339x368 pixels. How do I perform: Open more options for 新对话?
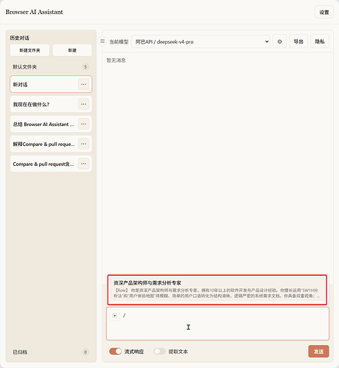[x=83, y=84]
